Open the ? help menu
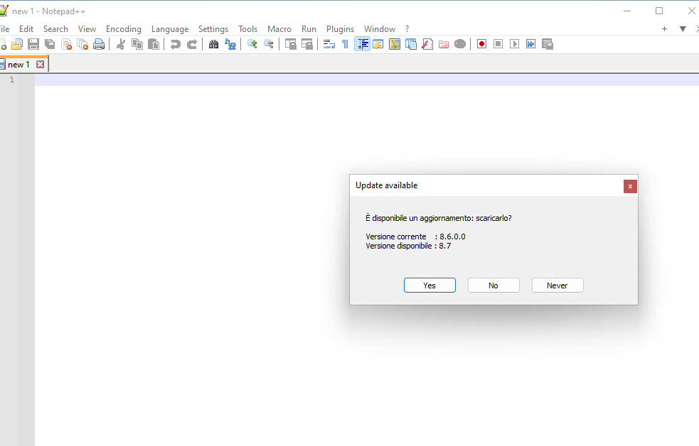Screen dimensions: 699x446 tap(407, 29)
